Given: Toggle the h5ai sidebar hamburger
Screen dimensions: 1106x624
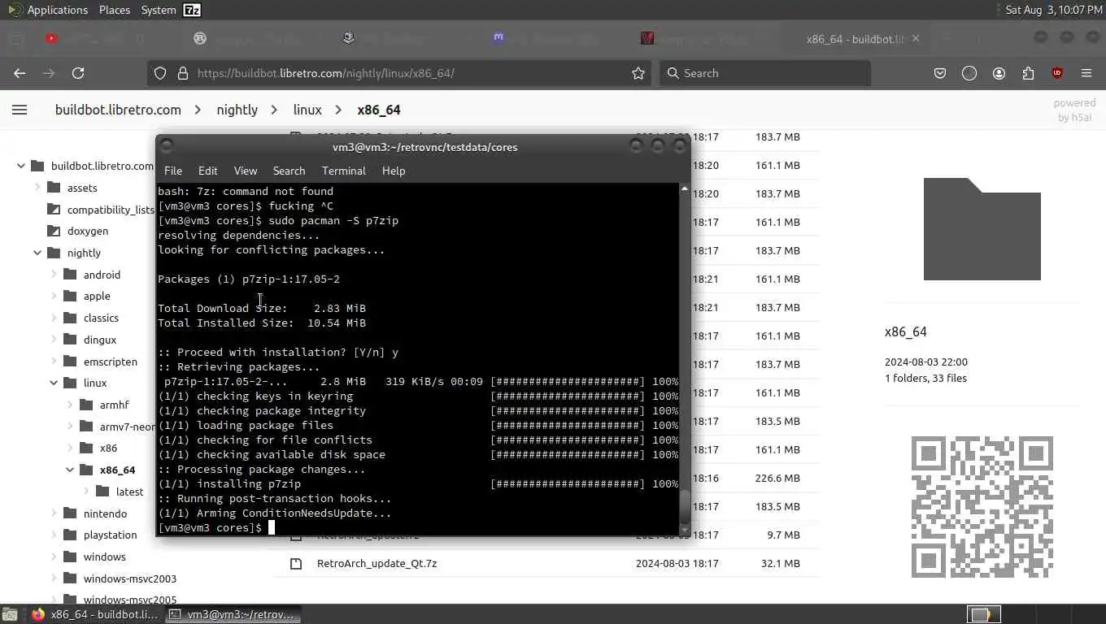Looking at the screenshot, I should [x=20, y=110].
